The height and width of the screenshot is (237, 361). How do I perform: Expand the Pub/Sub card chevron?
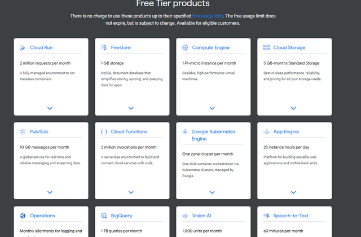point(50,192)
